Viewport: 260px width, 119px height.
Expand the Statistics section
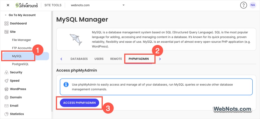pyautogui.click(x=17, y=114)
